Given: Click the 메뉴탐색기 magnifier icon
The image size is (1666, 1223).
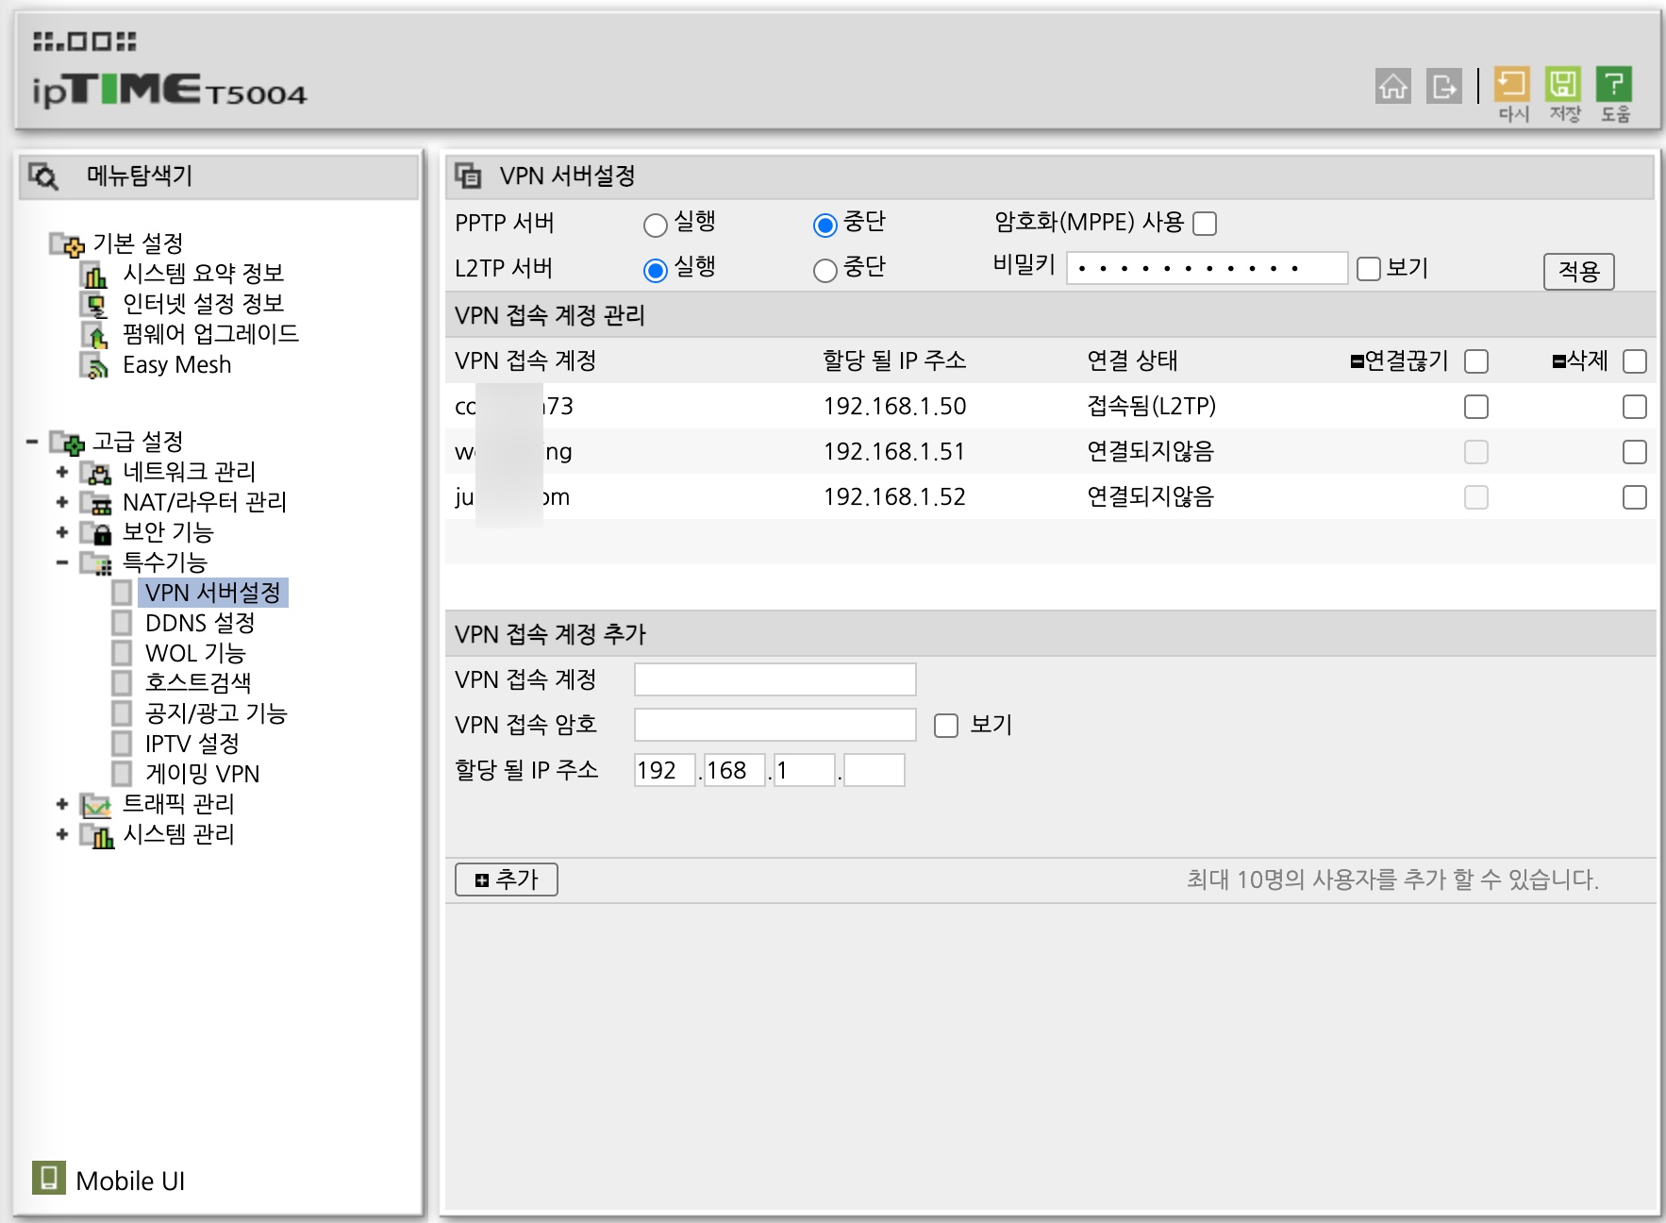Looking at the screenshot, I should [43, 176].
